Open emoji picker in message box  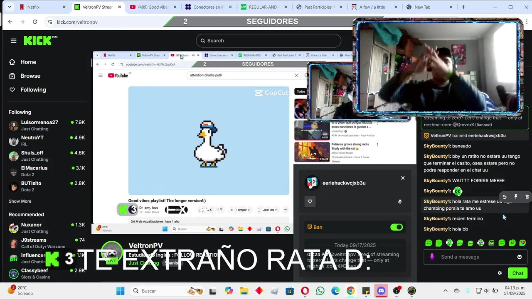519,257
